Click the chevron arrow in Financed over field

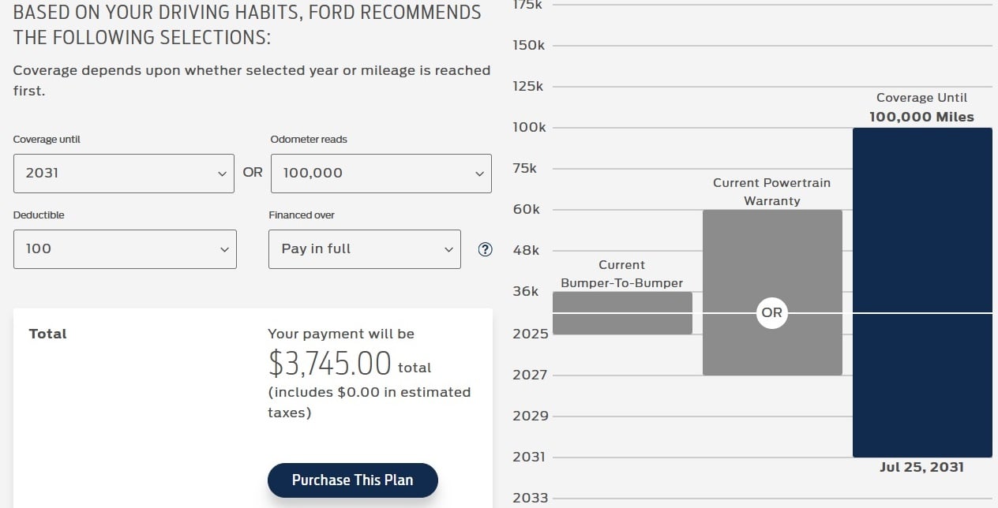(448, 250)
